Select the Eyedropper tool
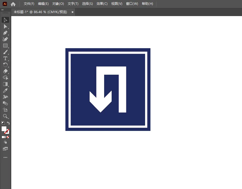The width and height of the screenshot is (242, 189). click(5, 90)
